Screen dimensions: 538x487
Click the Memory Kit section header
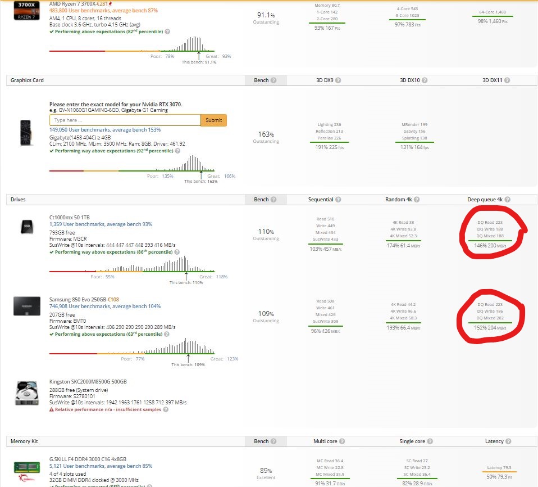coord(24,441)
